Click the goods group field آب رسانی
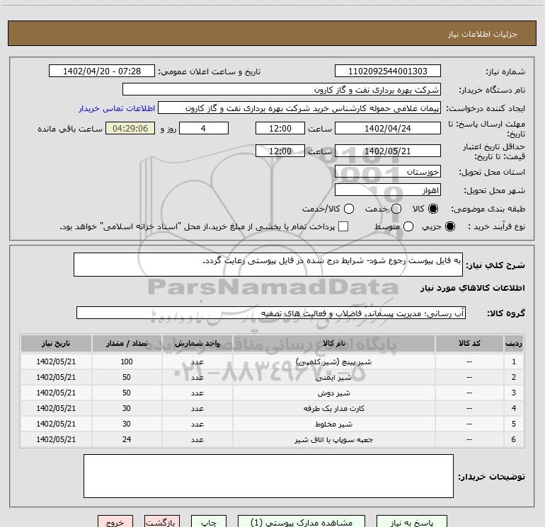The width and height of the screenshot is (545, 527). point(271,313)
